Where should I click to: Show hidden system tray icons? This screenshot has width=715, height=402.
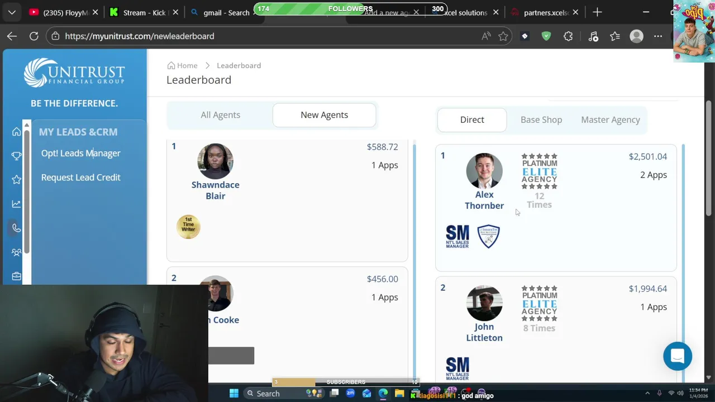point(647,394)
